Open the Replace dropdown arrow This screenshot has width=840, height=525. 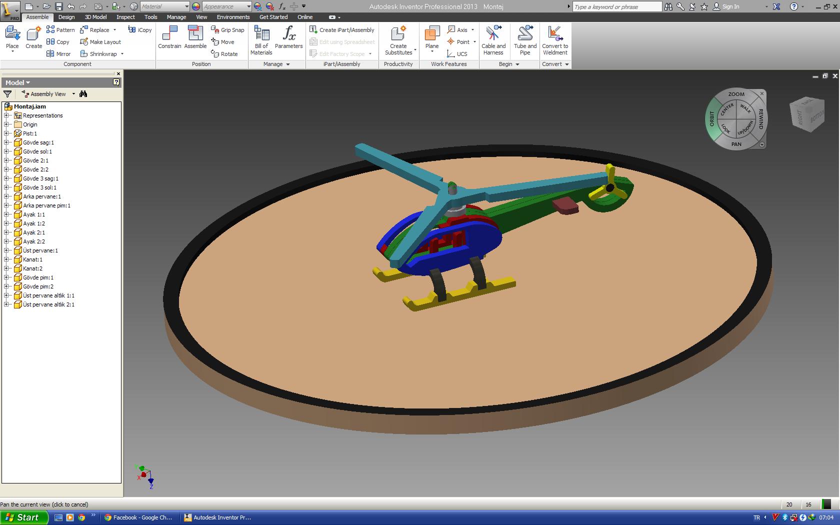click(x=114, y=30)
